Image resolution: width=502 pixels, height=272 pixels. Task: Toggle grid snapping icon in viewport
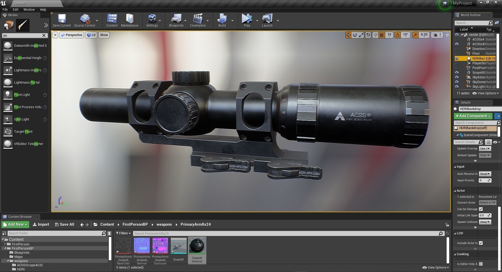pos(381,35)
